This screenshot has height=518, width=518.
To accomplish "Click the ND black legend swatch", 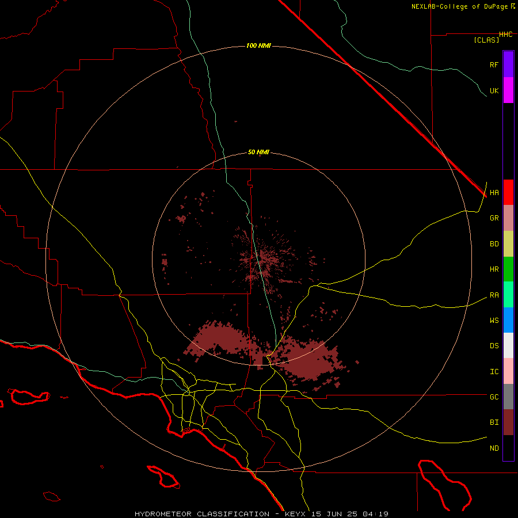I will point(508,448).
